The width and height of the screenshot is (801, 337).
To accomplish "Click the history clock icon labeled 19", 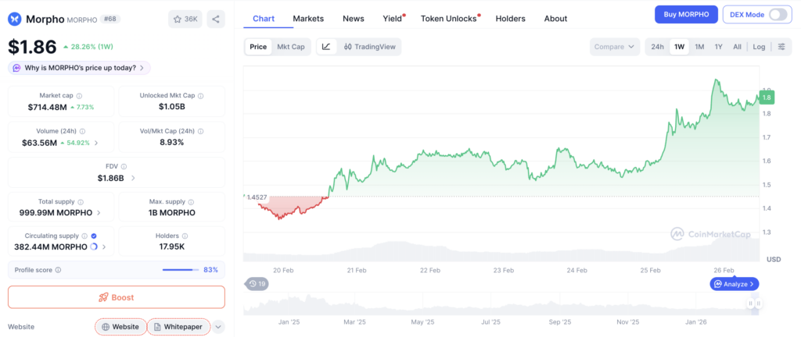I will point(257,283).
